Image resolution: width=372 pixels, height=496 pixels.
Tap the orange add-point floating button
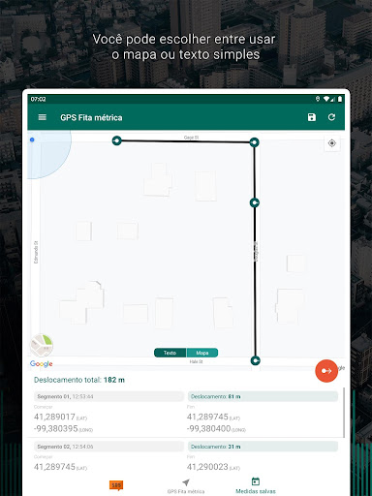pos(326,371)
